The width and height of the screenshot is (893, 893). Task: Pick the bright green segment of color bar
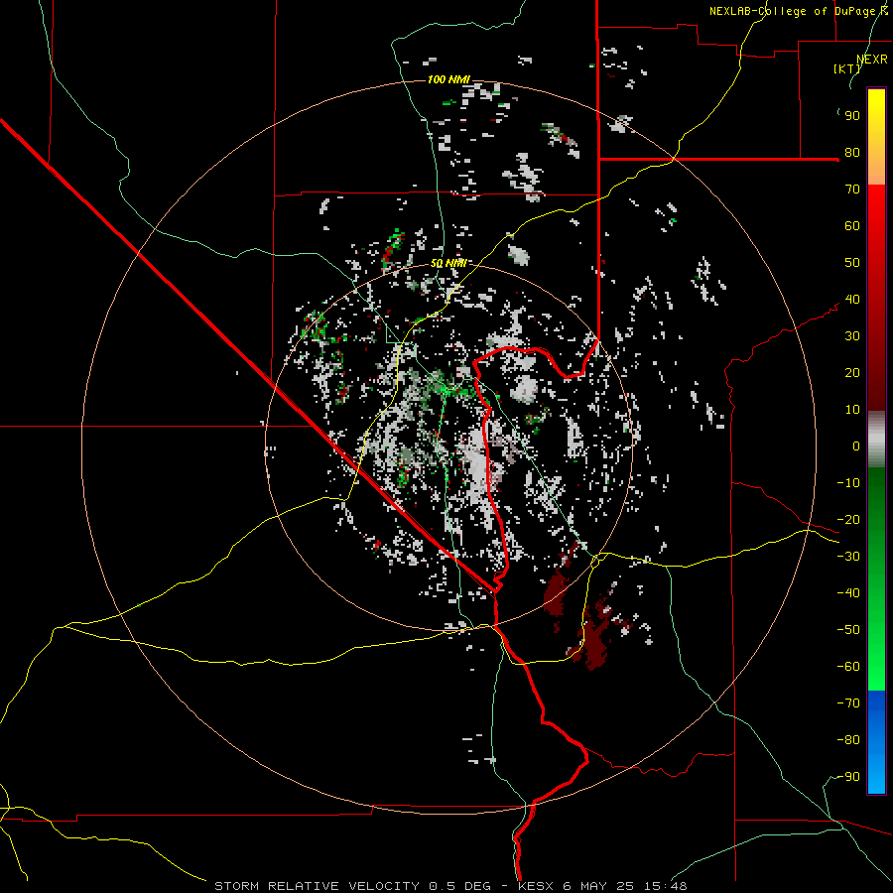click(x=876, y=638)
